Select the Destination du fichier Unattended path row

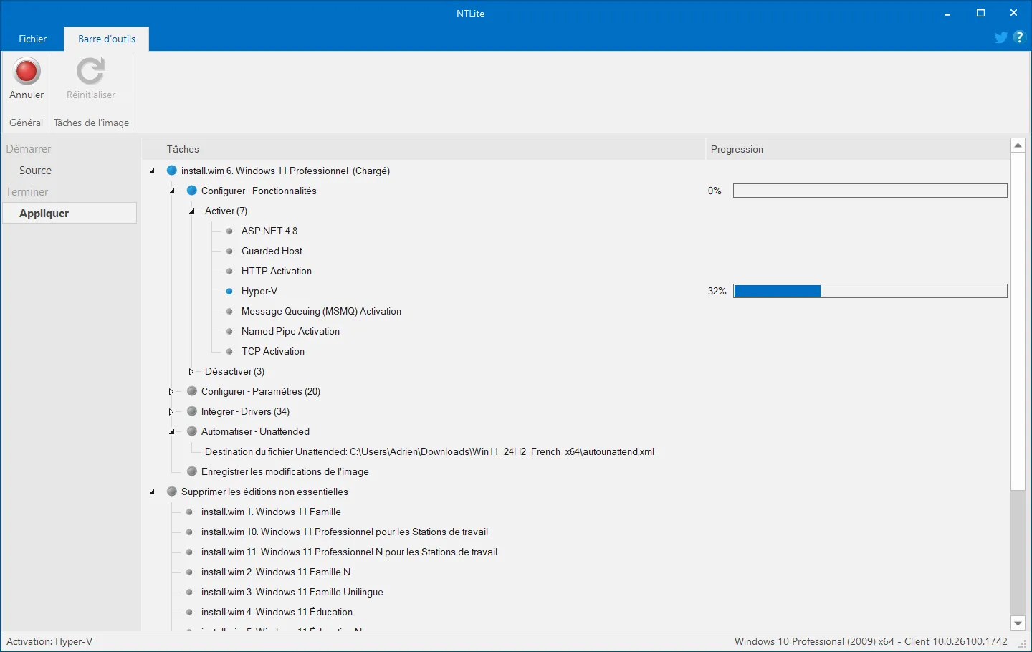click(x=430, y=451)
